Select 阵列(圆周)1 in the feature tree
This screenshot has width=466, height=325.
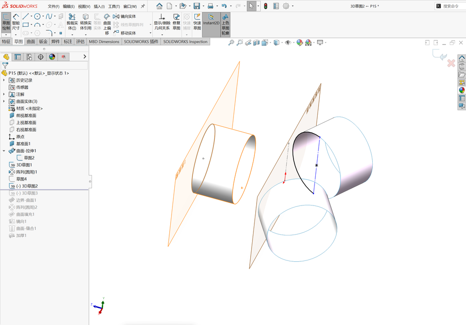click(26, 172)
